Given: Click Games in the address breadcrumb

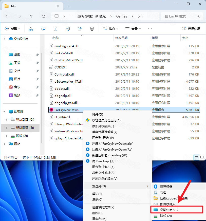Looking at the screenshot, I should coord(122,16).
